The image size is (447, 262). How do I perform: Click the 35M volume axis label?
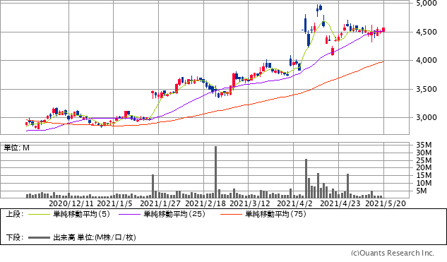pos(424,145)
